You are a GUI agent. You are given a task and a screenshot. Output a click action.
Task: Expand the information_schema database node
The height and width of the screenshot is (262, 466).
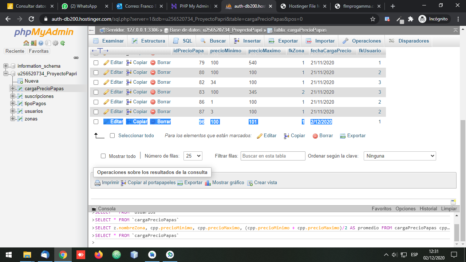(5, 66)
